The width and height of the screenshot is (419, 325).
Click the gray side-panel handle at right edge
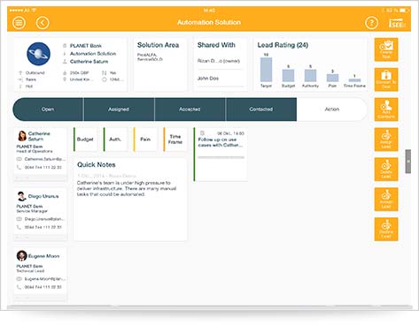pyautogui.click(x=408, y=162)
